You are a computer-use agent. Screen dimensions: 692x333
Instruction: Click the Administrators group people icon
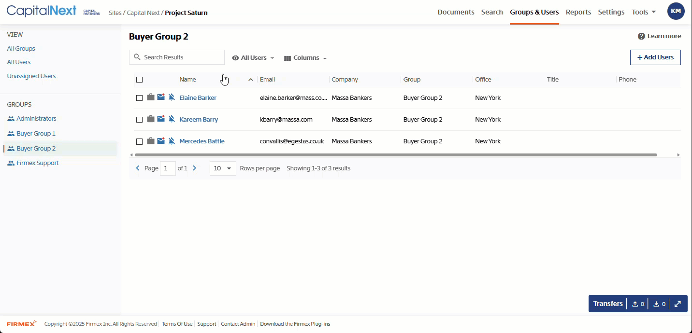coord(11,119)
